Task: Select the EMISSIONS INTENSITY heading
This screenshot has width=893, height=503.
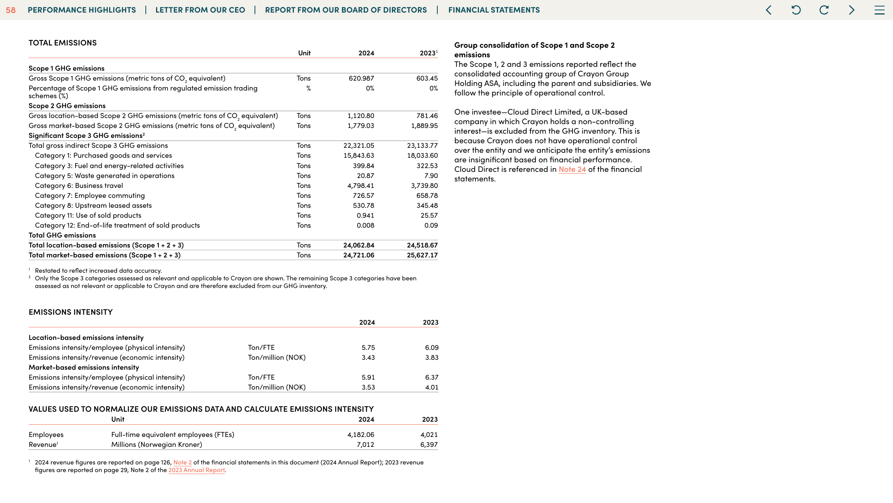Action: (71, 312)
